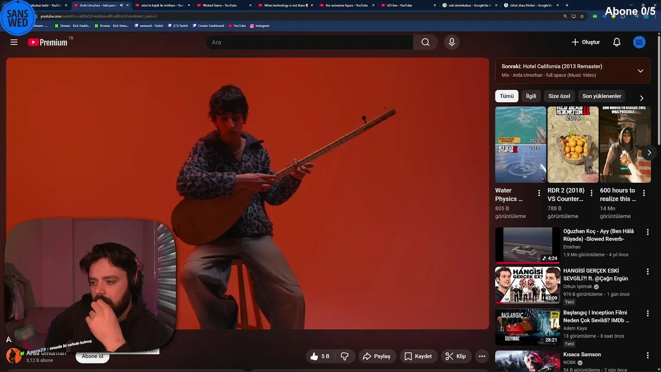The width and height of the screenshot is (661, 372).
Task: Open options for Oğuzhan Koç - Ayy video
Action: [648, 233]
